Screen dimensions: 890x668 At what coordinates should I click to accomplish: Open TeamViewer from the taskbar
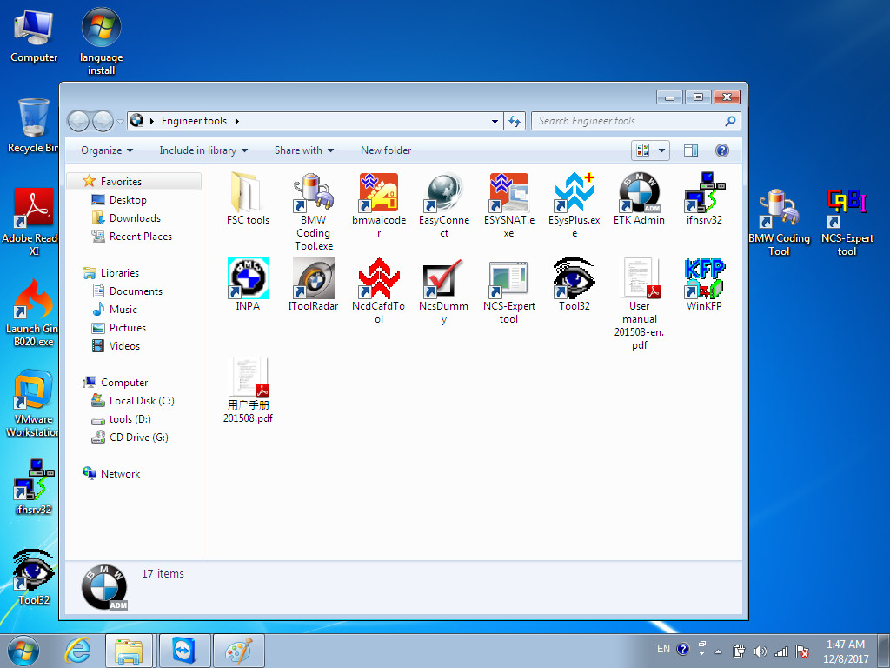point(185,651)
